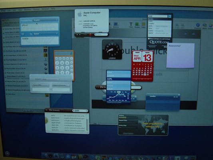
Task: Go back in the Dictionary widget
Action: pos(46,110)
